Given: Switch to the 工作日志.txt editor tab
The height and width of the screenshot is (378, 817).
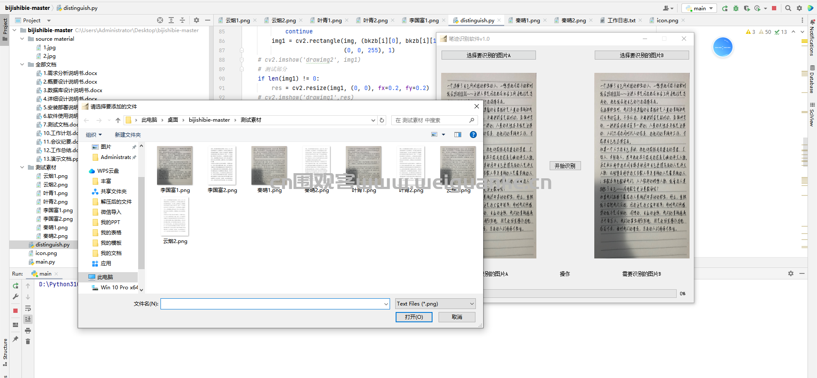Looking at the screenshot, I should coord(621,20).
